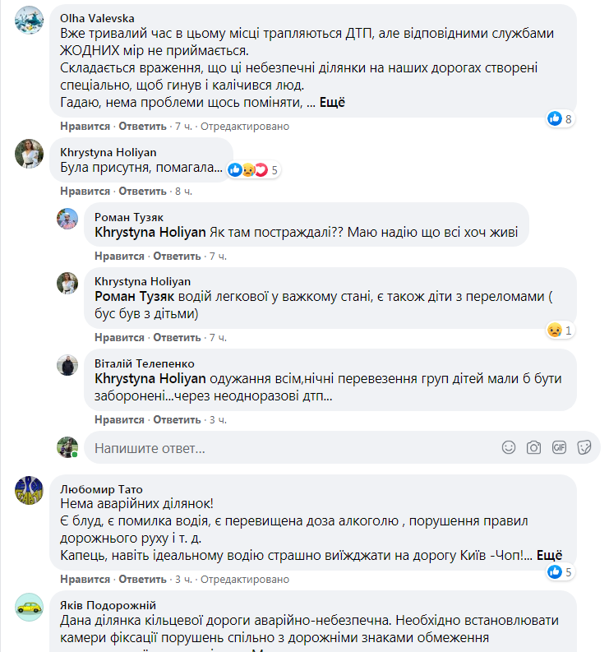Click Віталій Телепенко's avatar thumbnail

[x=67, y=364]
